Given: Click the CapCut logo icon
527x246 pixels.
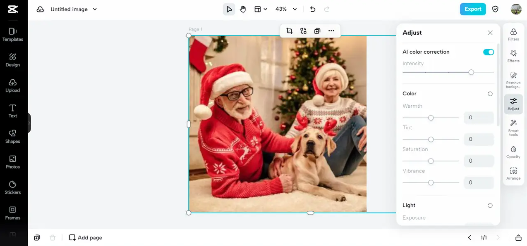Looking at the screenshot, I should click(13, 9).
